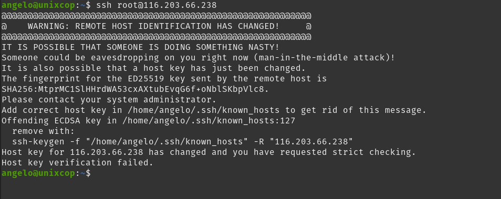Click the Add correct host key line
The width and height of the screenshot is (501, 199).
214,110
